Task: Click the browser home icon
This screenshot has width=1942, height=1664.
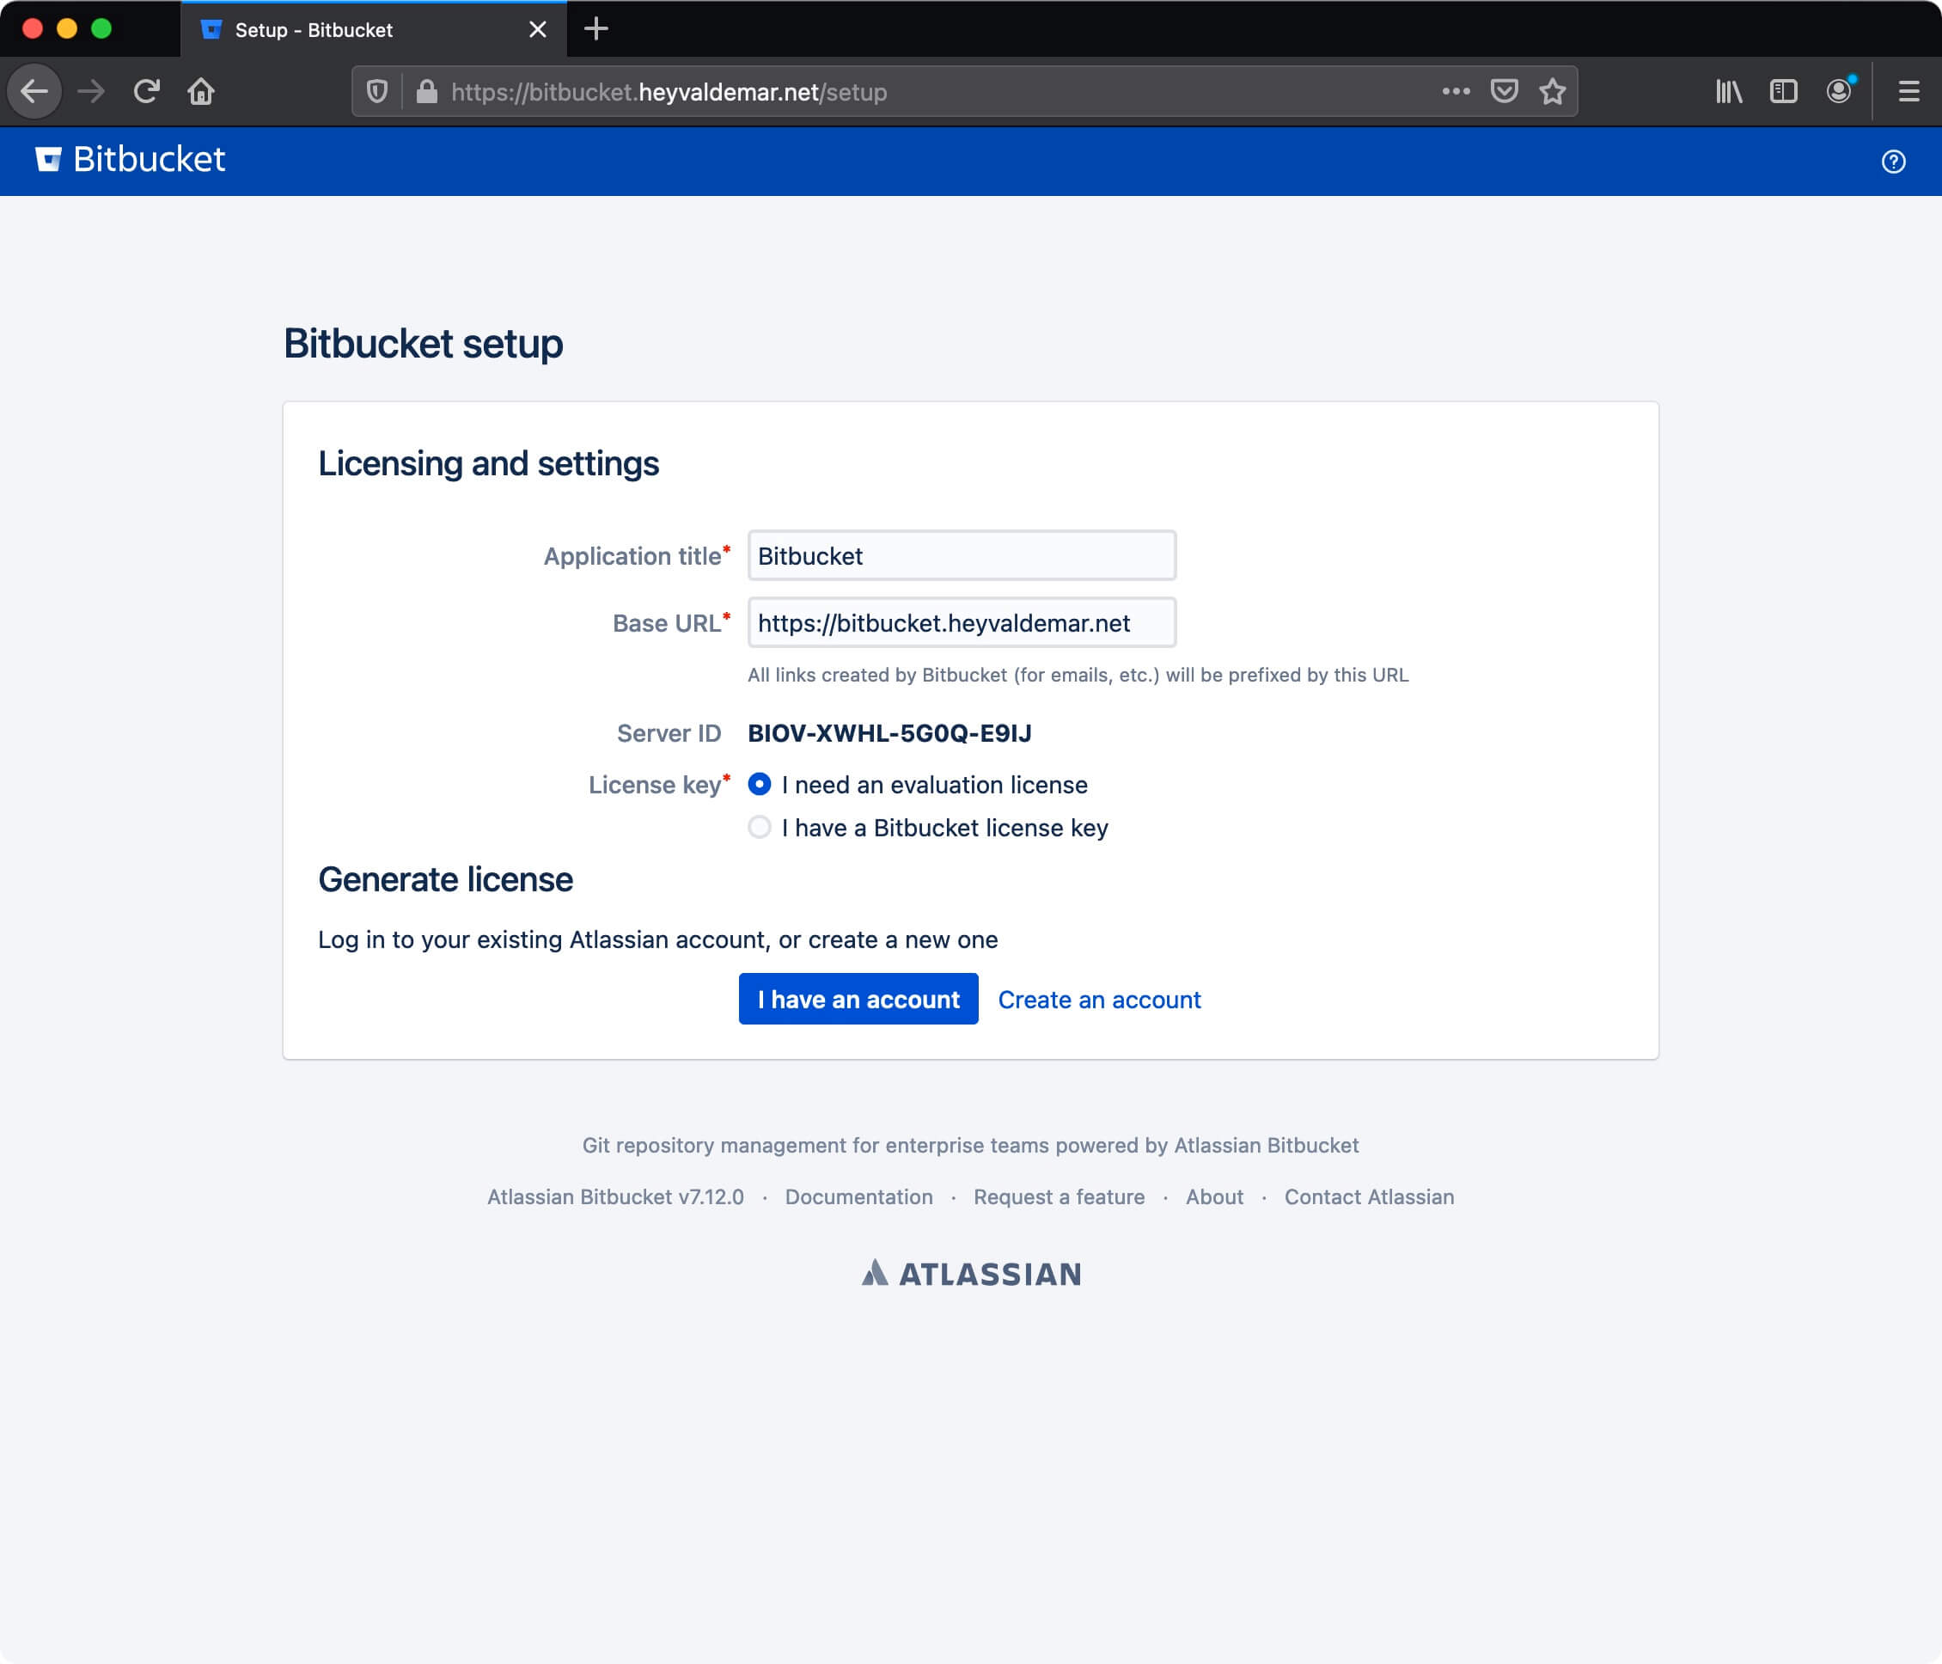Action: point(203,91)
